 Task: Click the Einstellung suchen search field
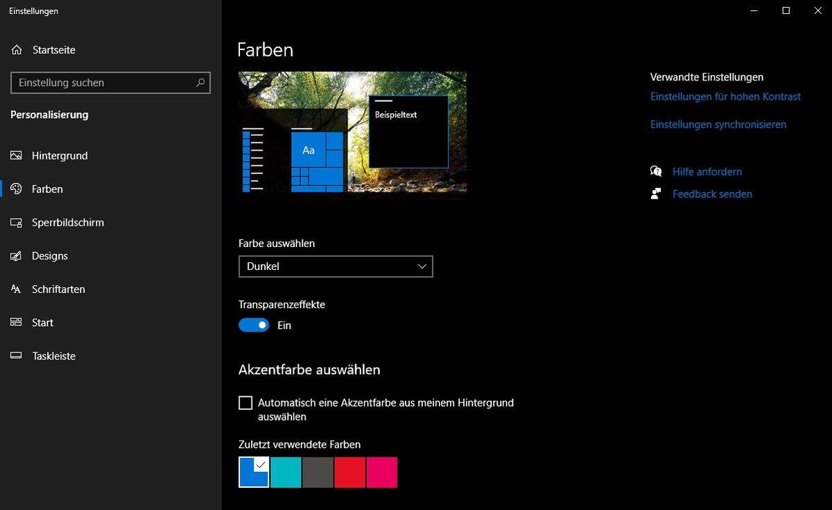(110, 83)
